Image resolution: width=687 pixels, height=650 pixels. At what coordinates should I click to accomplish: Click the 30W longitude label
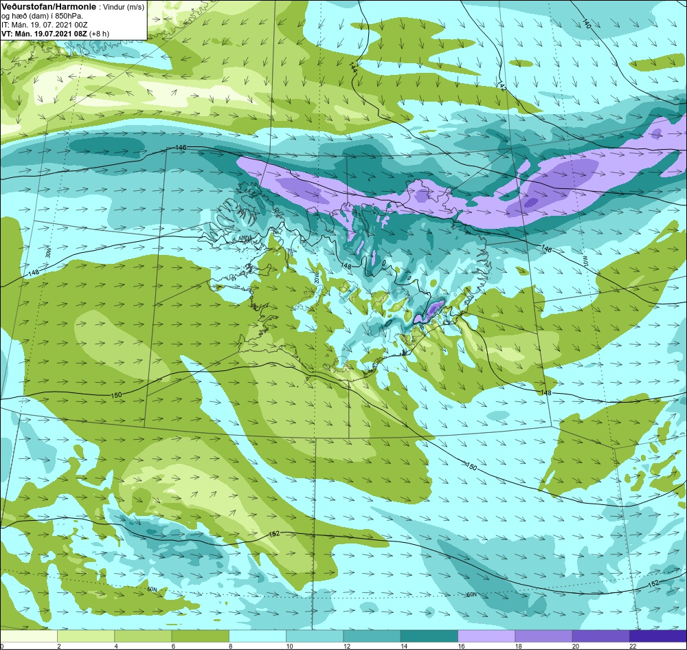[x=48, y=252]
